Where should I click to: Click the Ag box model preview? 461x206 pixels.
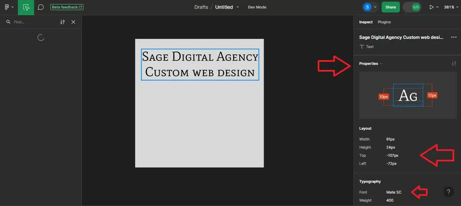[408, 95]
